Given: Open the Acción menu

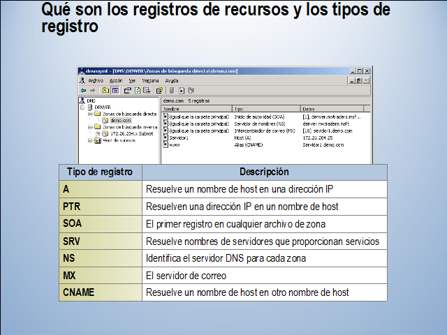Looking at the screenshot, I should (x=116, y=81).
